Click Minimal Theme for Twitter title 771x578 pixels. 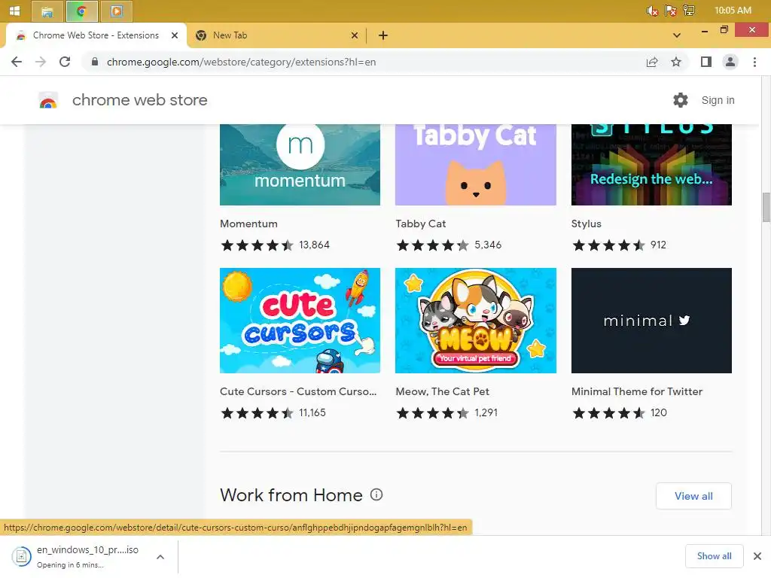(637, 391)
